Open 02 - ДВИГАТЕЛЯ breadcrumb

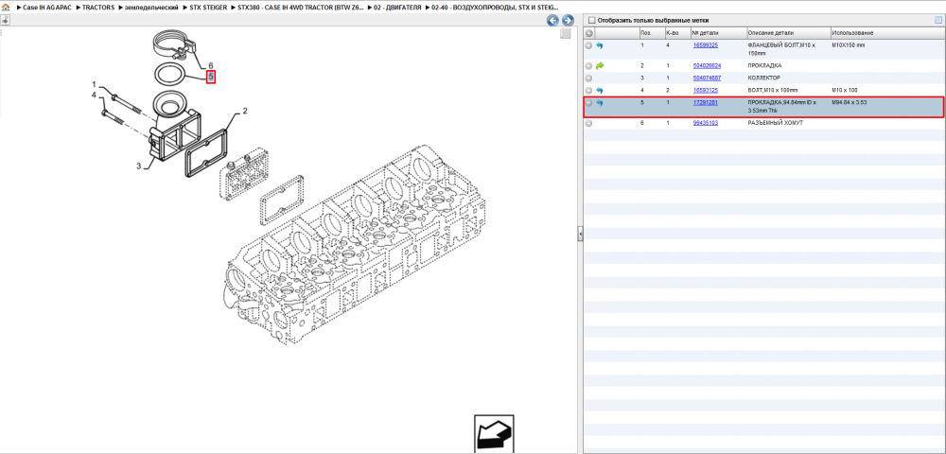(x=397, y=7)
